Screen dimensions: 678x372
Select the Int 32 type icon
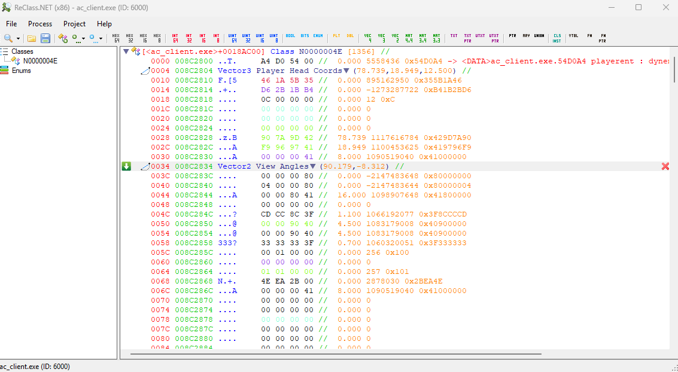(x=189, y=38)
